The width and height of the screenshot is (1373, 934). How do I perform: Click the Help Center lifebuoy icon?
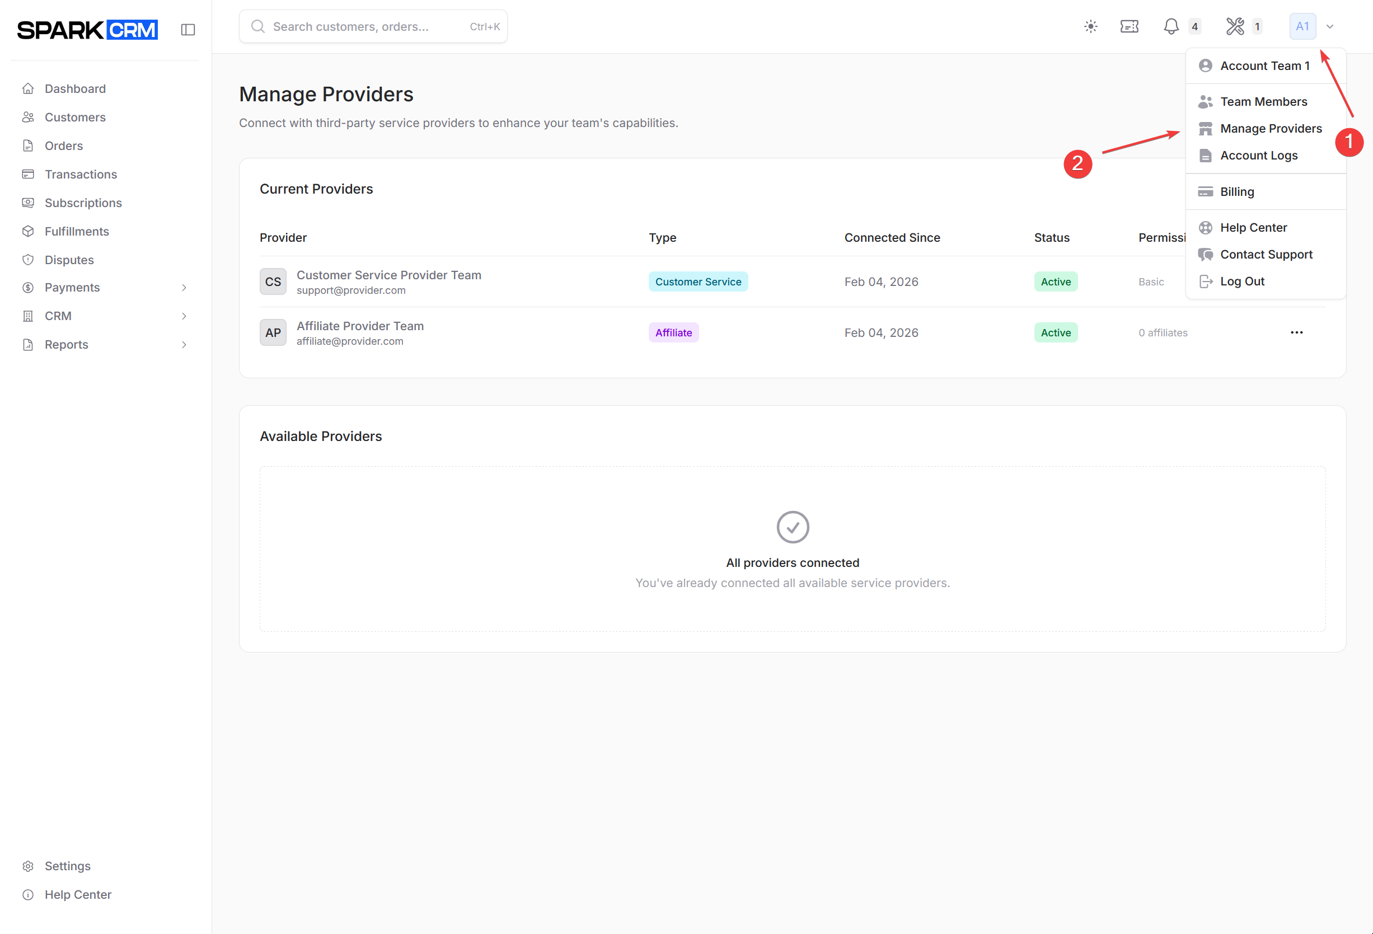pyautogui.click(x=1205, y=227)
